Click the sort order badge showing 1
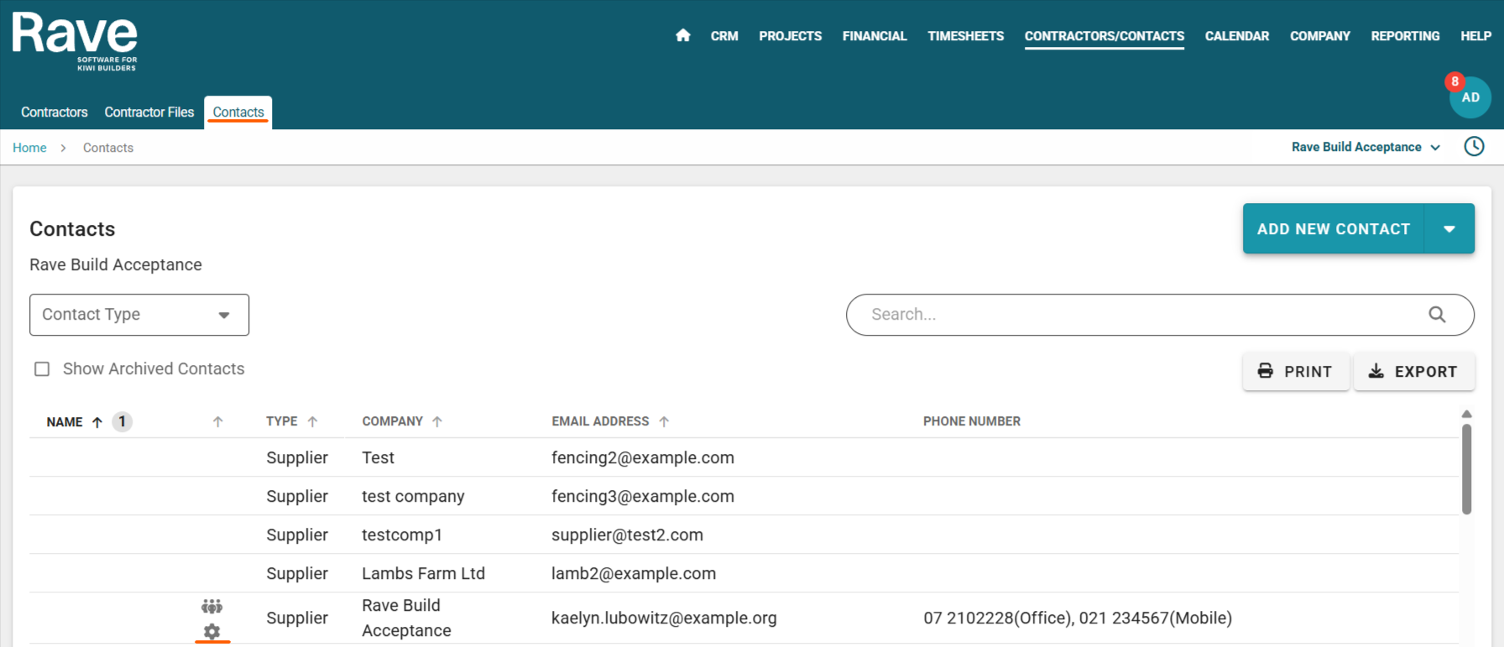The image size is (1504, 647). click(x=122, y=421)
